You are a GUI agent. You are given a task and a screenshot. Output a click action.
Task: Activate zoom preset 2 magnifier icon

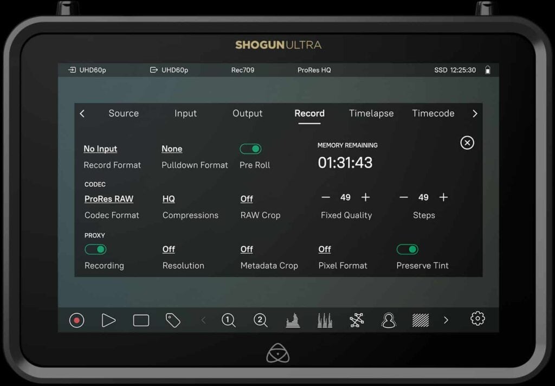click(260, 320)
